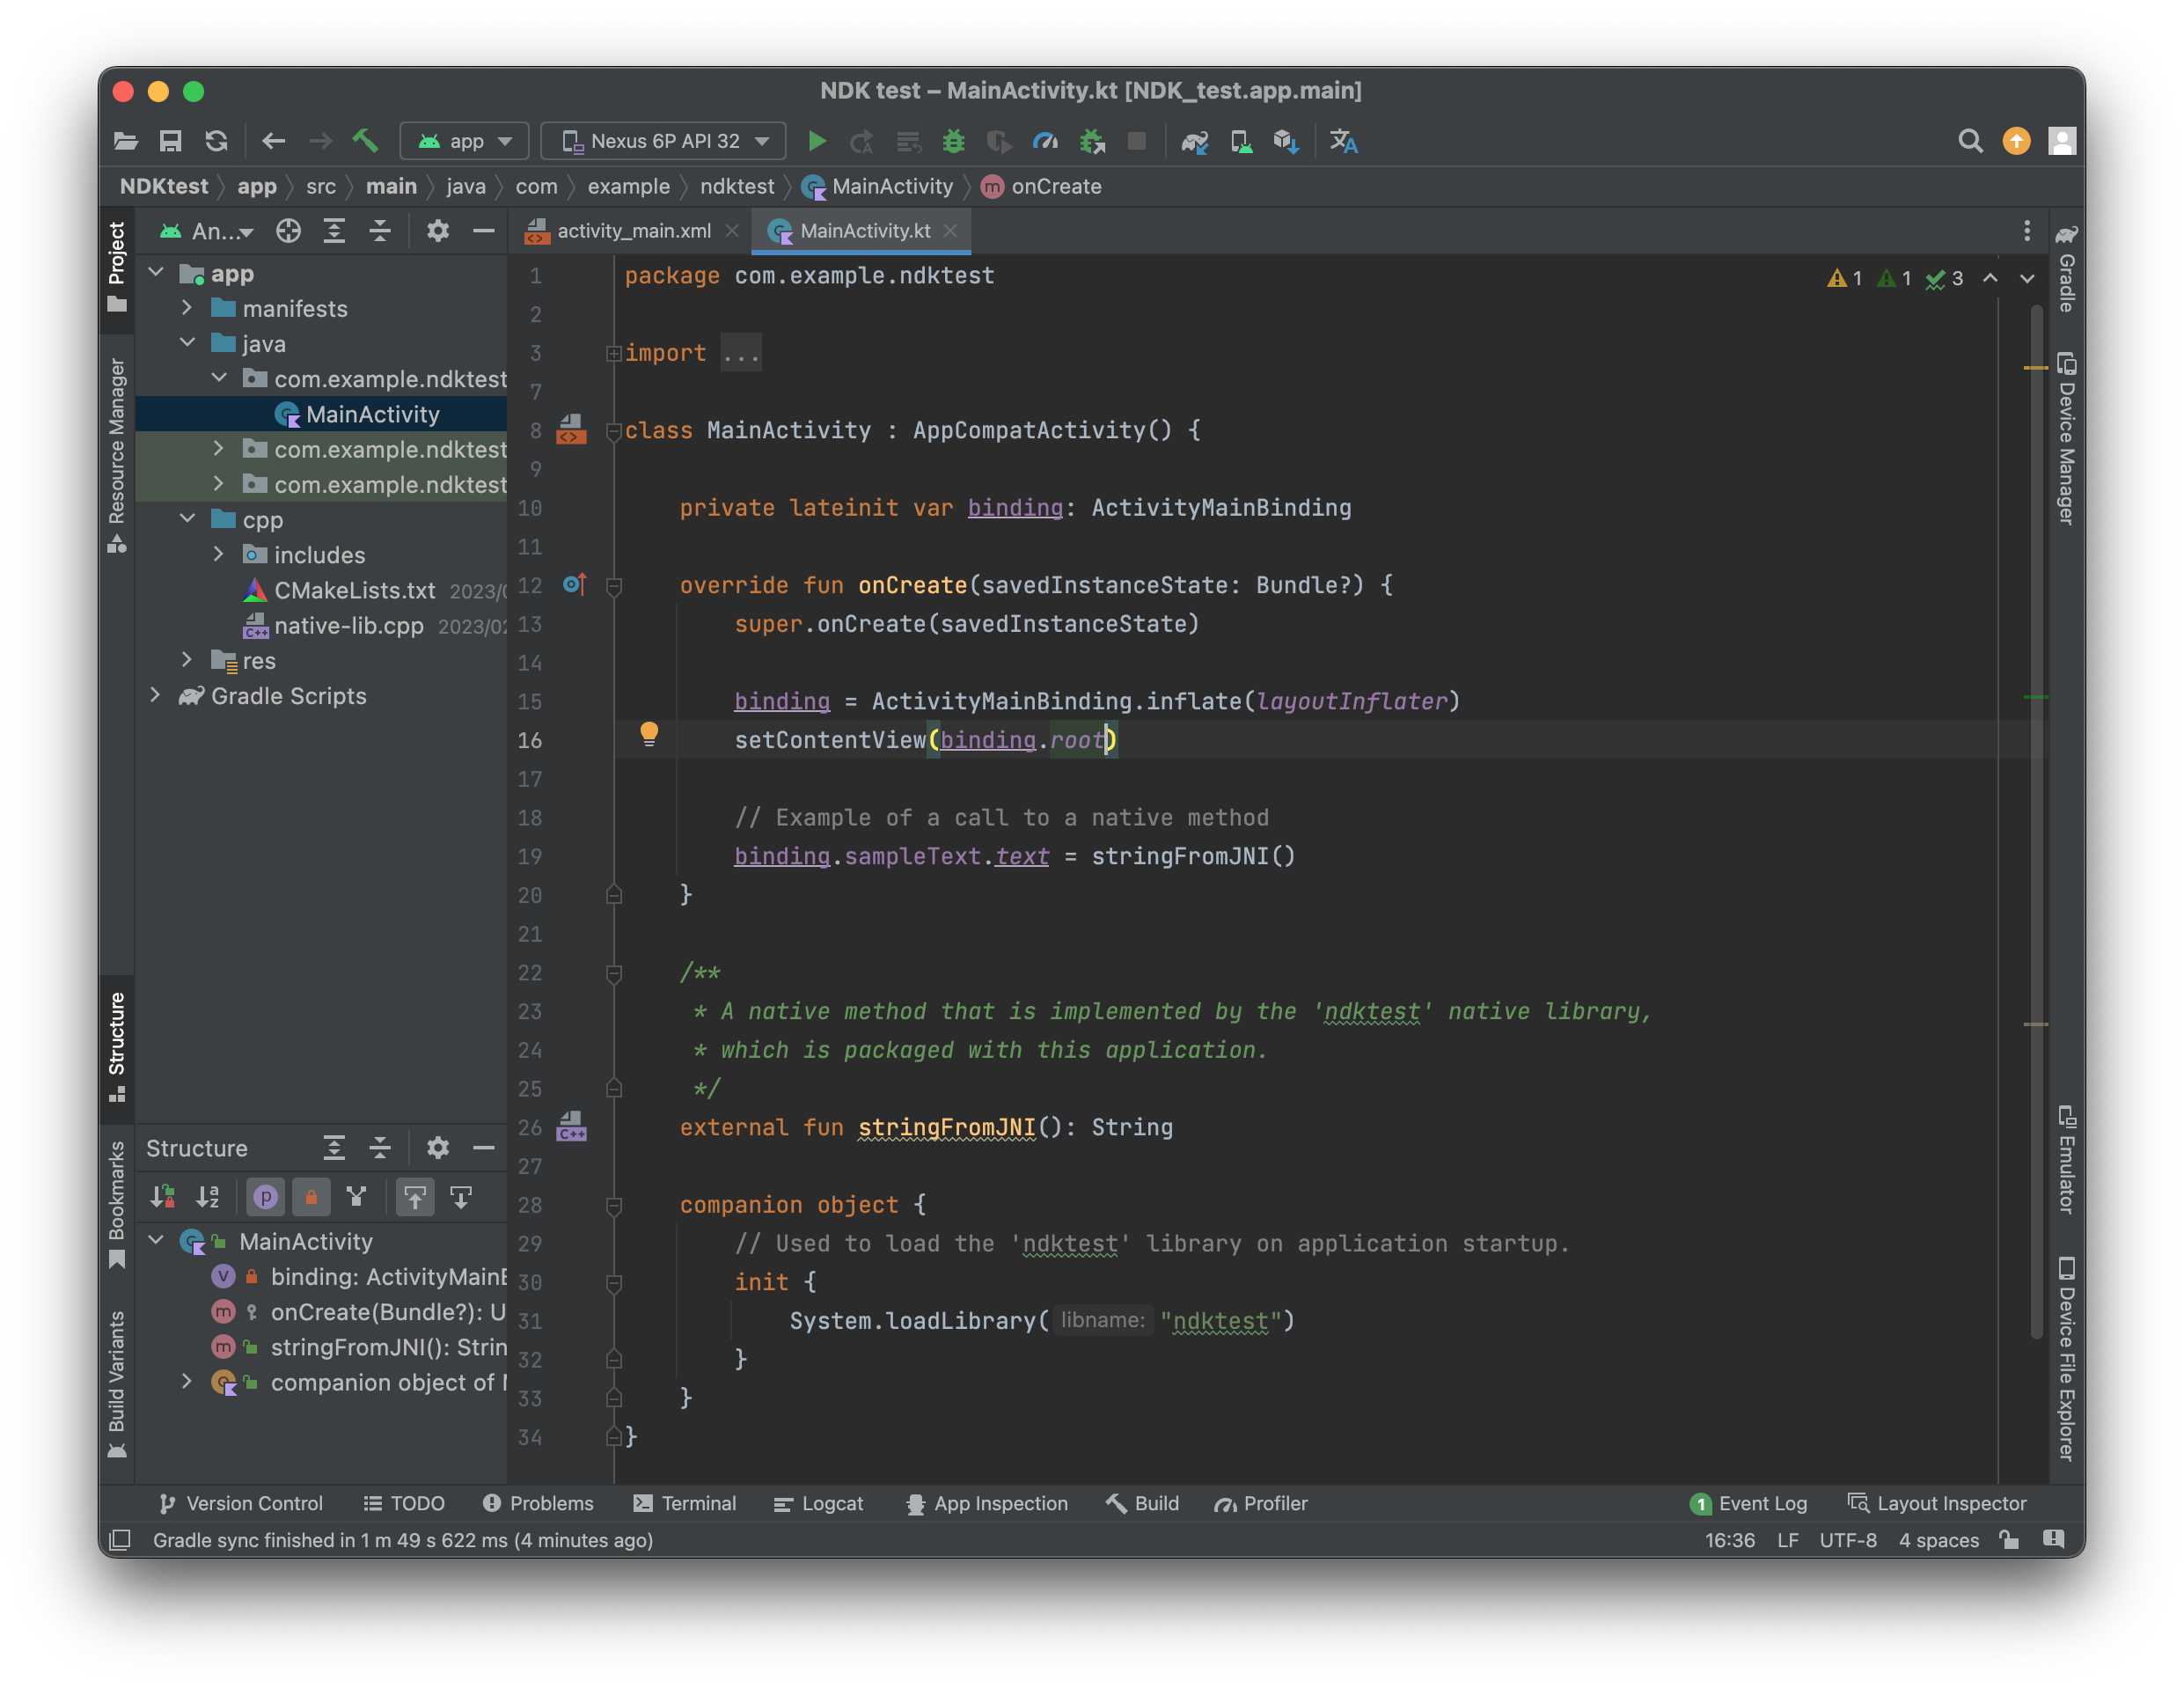Click the Logcat tool window button
The width and height of the screenshot is (2184, 1688).
(x=819, y=1503)
